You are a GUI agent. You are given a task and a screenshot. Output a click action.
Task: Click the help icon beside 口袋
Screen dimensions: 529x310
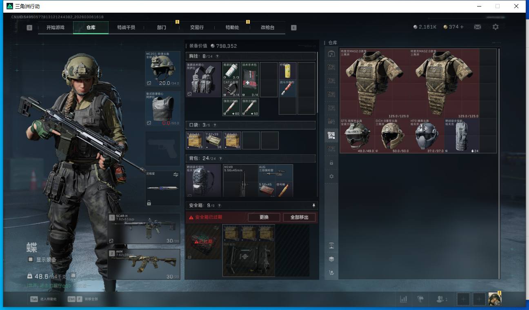coord(214,125)
